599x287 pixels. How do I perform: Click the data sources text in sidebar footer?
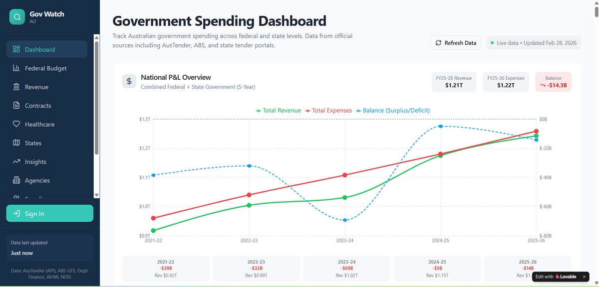tap(50, 273)
